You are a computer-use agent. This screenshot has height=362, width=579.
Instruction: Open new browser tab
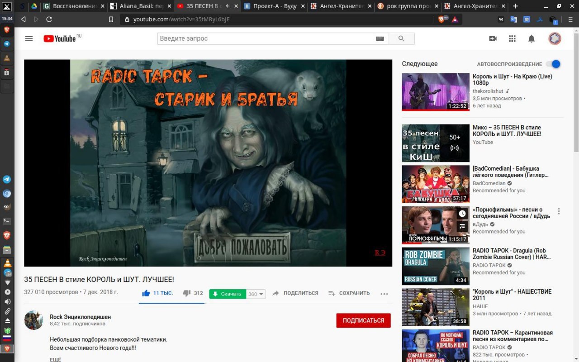[515, 6]
